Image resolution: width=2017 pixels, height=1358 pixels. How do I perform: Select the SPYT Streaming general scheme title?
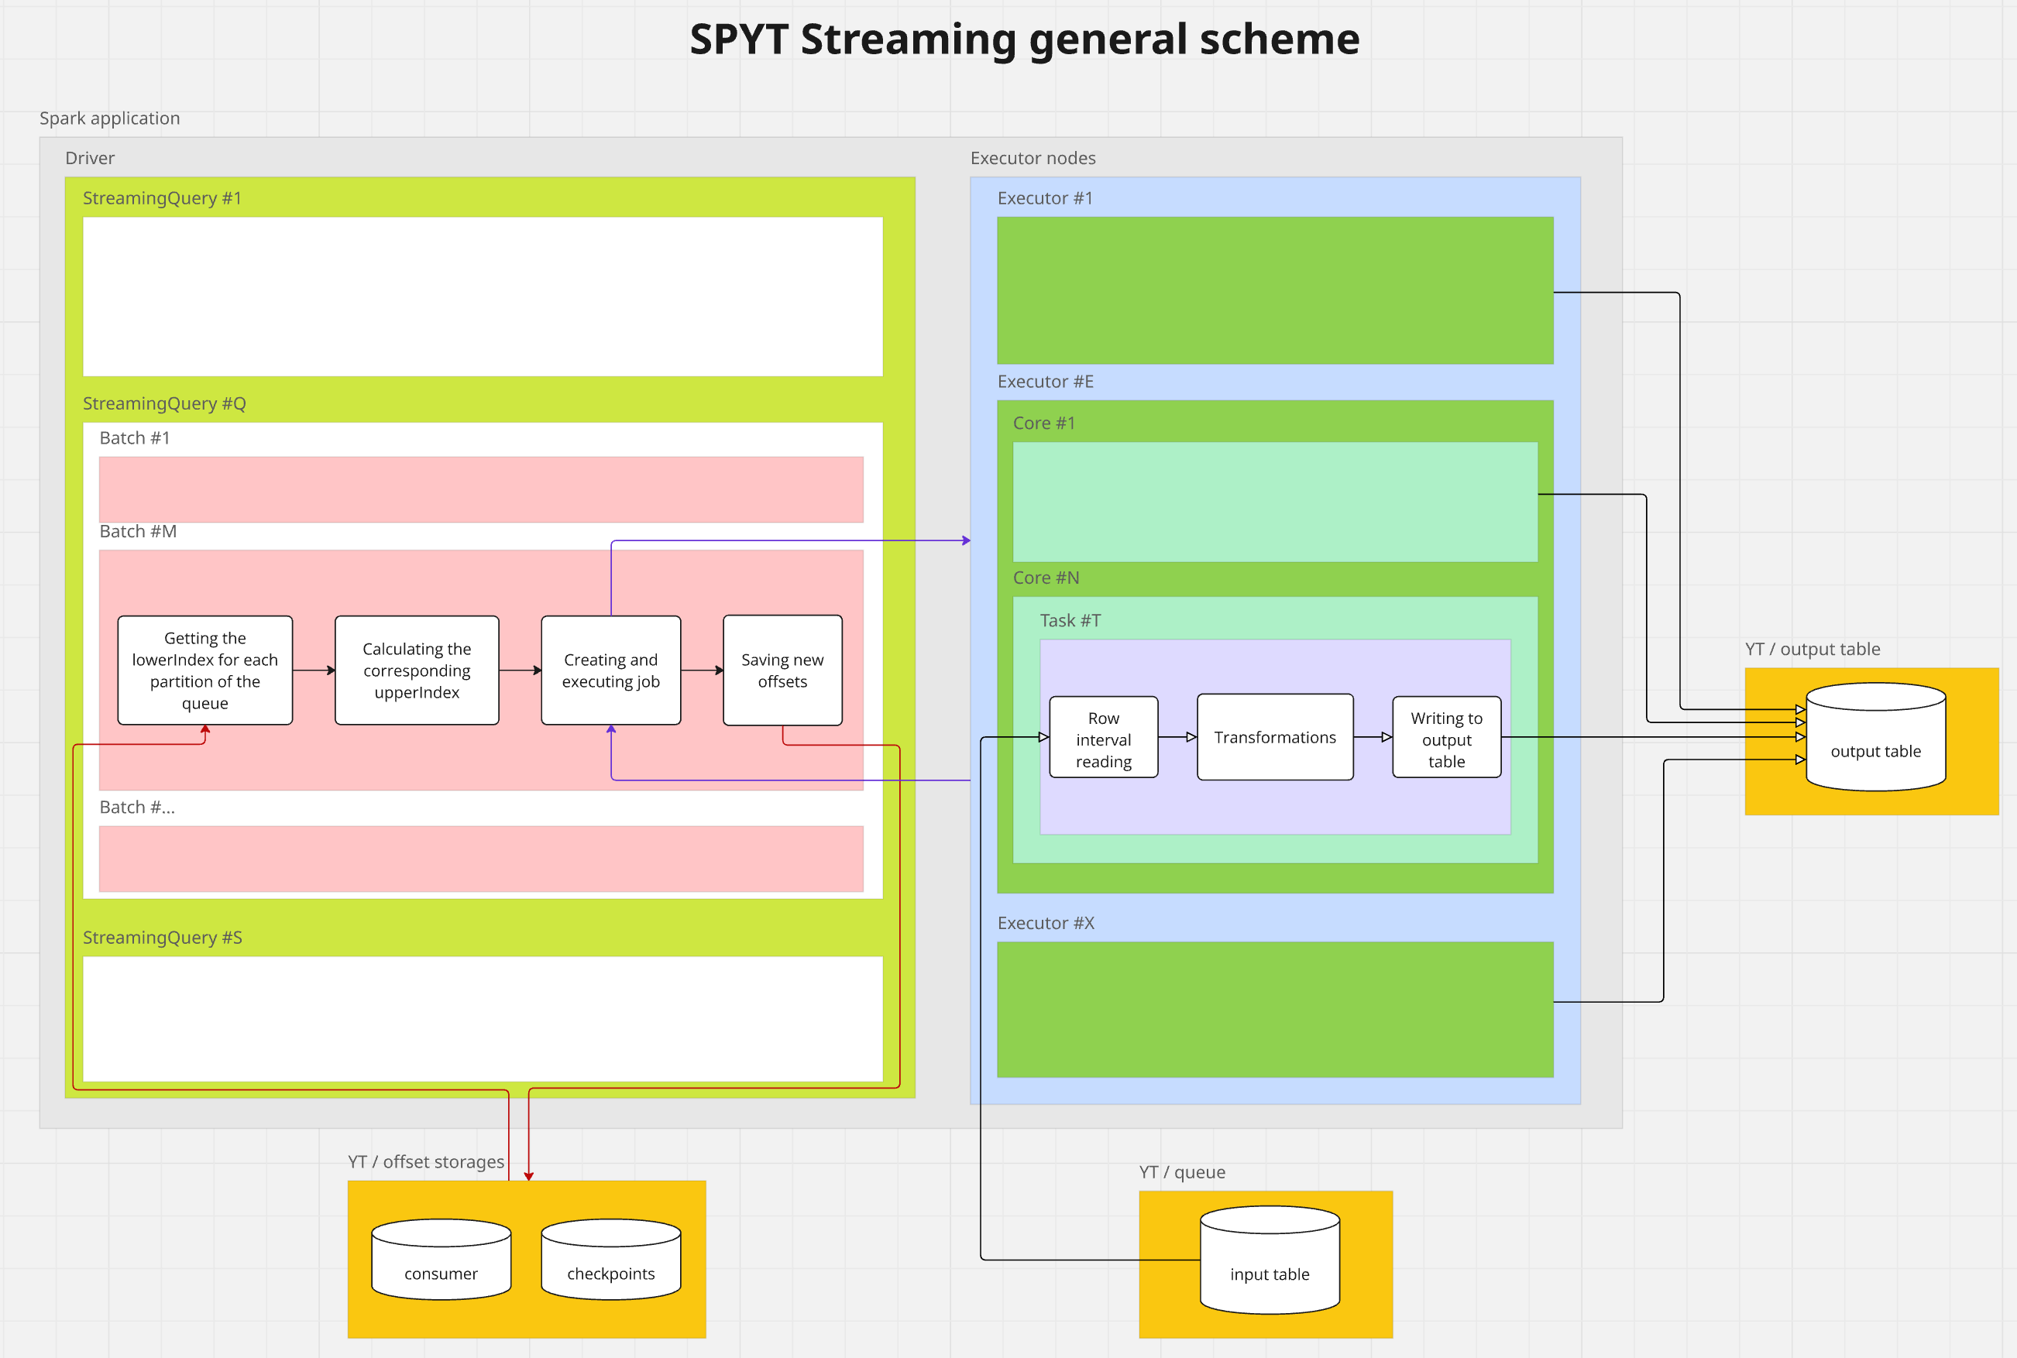coord(1024,39)
